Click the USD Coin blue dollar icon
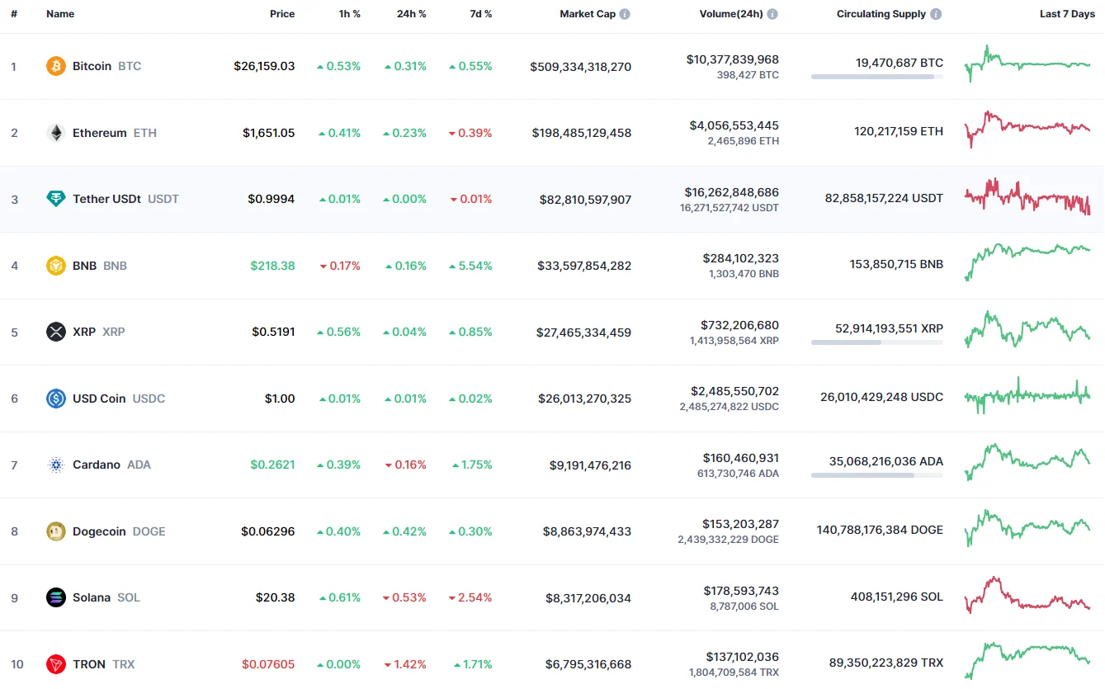The width and height of the screenshot is (1105, 689). pos(55,398)
